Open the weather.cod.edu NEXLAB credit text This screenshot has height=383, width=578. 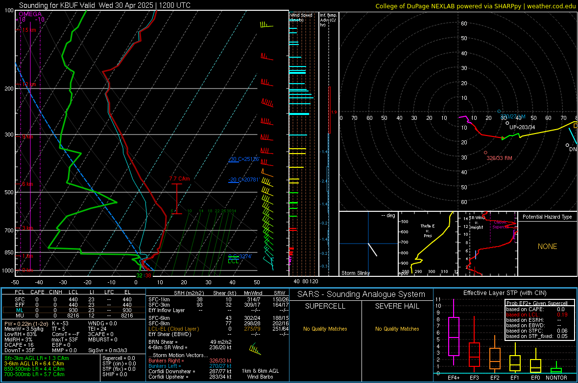475,6
